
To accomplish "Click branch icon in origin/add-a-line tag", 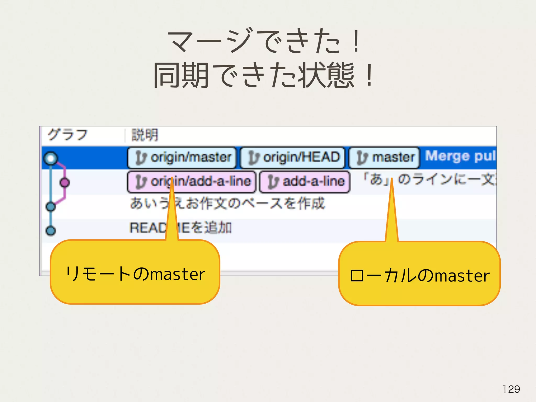I will point(141,182).
